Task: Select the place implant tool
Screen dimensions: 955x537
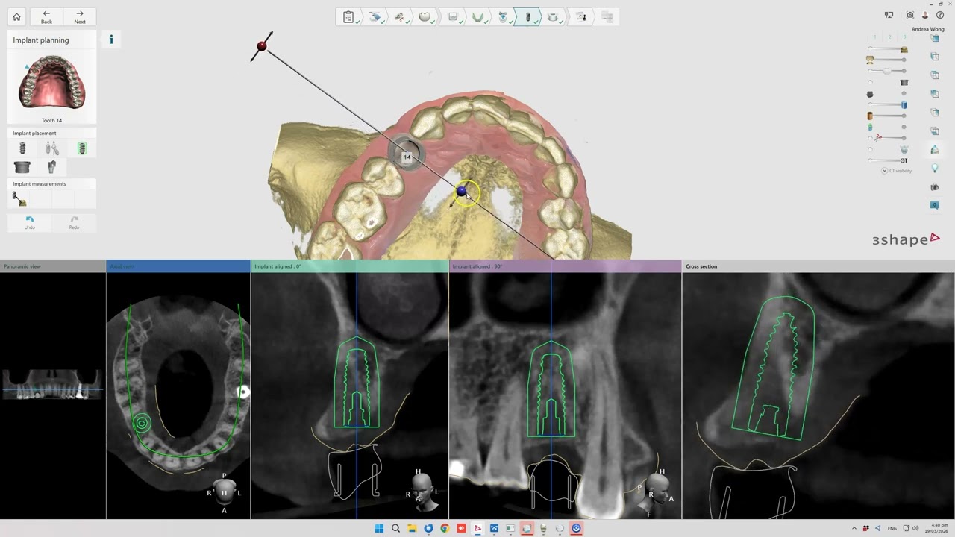Action: 22,148
